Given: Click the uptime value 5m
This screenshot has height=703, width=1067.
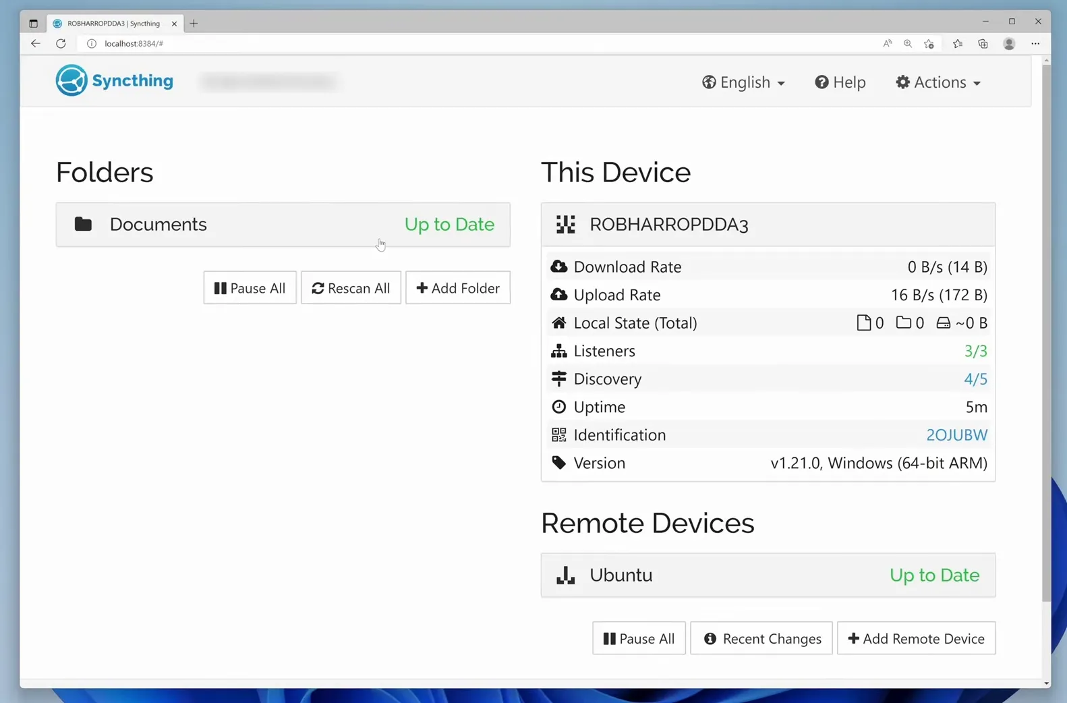Looking at the screenshot, I should [x=976, y=407].
